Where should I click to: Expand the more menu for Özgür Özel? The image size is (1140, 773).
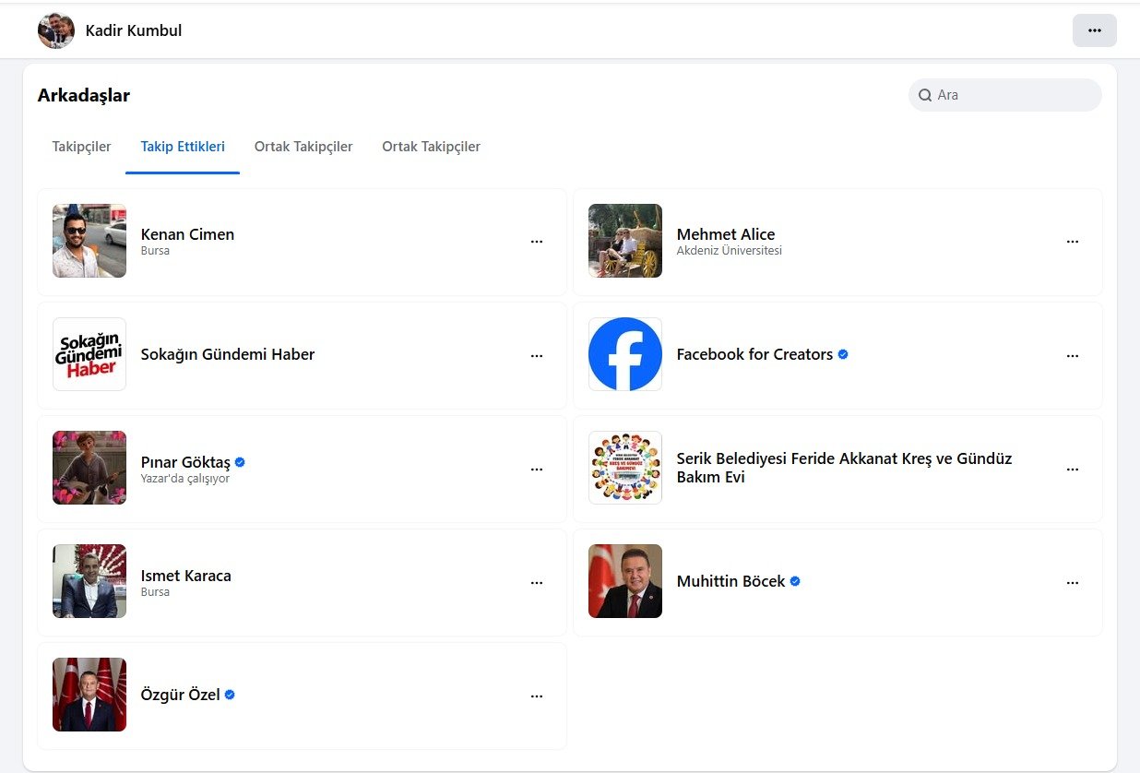tap(537, 696)
